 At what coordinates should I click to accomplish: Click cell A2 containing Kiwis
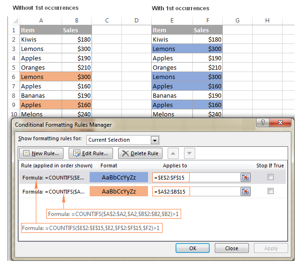coord(41,39)
